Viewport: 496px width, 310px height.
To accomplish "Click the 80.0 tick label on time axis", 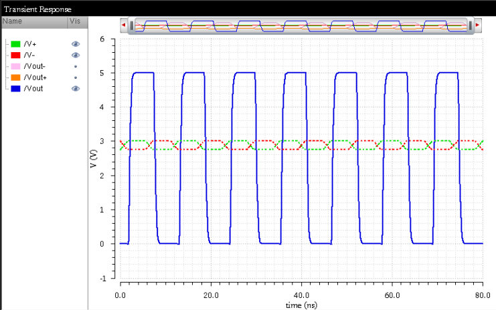I will point(483,295).
